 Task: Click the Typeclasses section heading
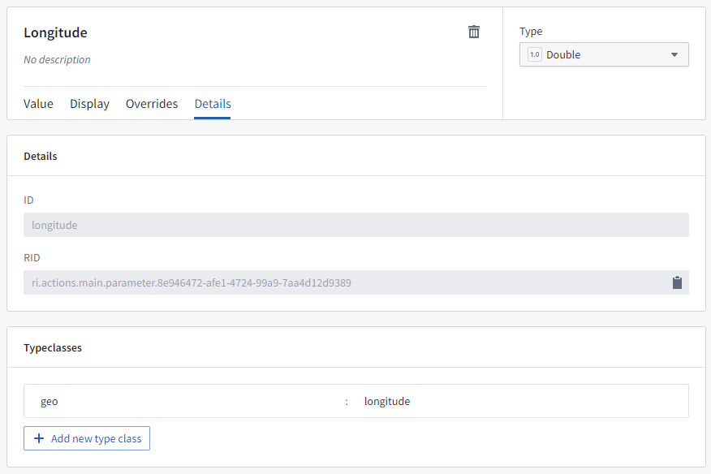(x=53, y=348)
